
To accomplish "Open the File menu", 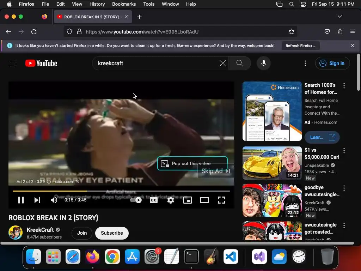I will pyautogui.click(x=45, y=4).
